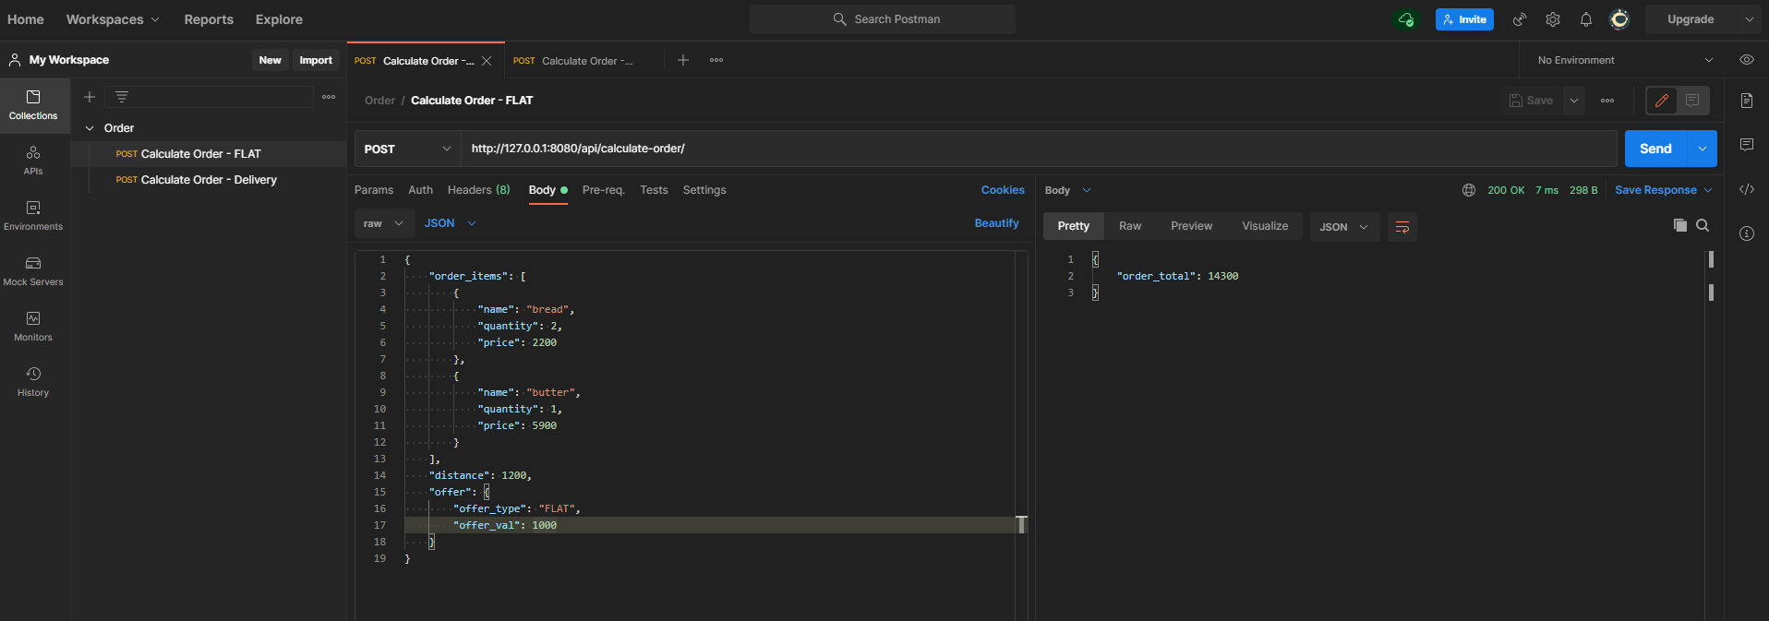Switch to the Headers (8) tab
Screen dimensions: 1769x621
[x=478, y=190]
